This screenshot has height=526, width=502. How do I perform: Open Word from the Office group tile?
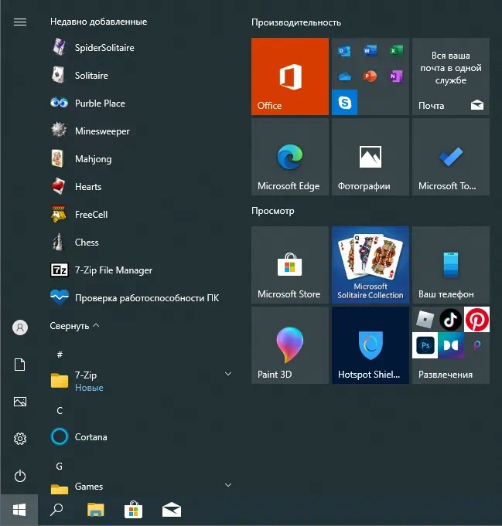pos(370,51)
